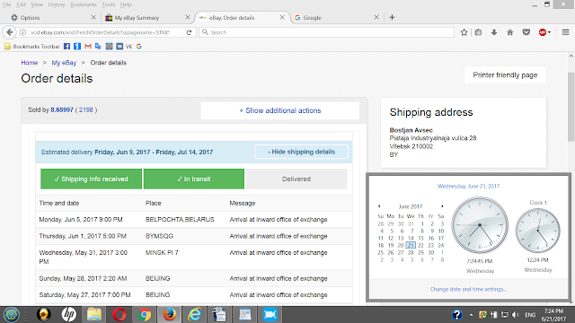Collapse with Hide shipping details

click(x=302, y=152)
